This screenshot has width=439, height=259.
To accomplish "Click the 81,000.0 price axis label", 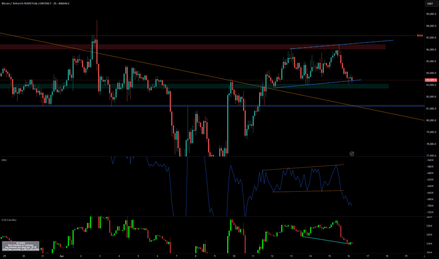I will pyautogui.click(x=431, y=109).
